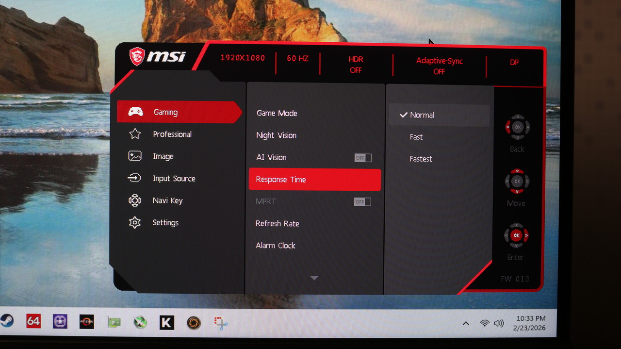Image resolution: width=621 pixels, height=349 pixels.
Task: Click the Settings gear icon in OSD
Action: point(135,223)
